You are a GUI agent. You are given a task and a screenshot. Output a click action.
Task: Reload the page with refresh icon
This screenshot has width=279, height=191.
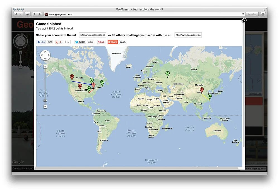(x=243, y=14)
